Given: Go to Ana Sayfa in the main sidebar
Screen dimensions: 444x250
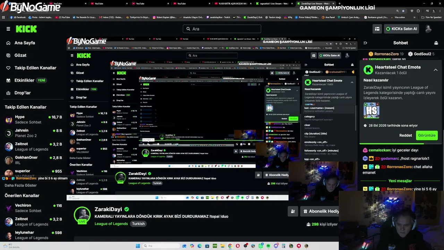Looking at the screenshot, I should click(x=25, y=43).
